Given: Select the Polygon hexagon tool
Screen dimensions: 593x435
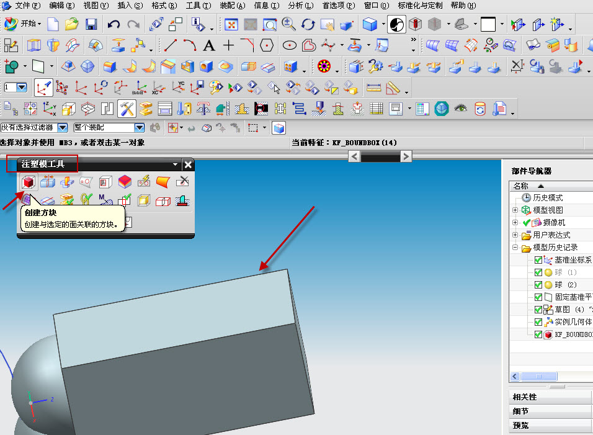Looking at the screenshot, I should point(267,46).
